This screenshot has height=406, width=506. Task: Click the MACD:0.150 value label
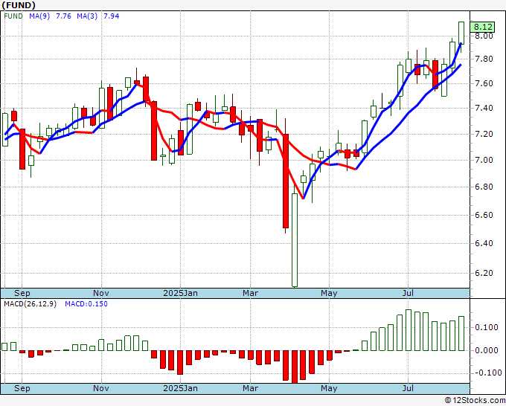86,304
